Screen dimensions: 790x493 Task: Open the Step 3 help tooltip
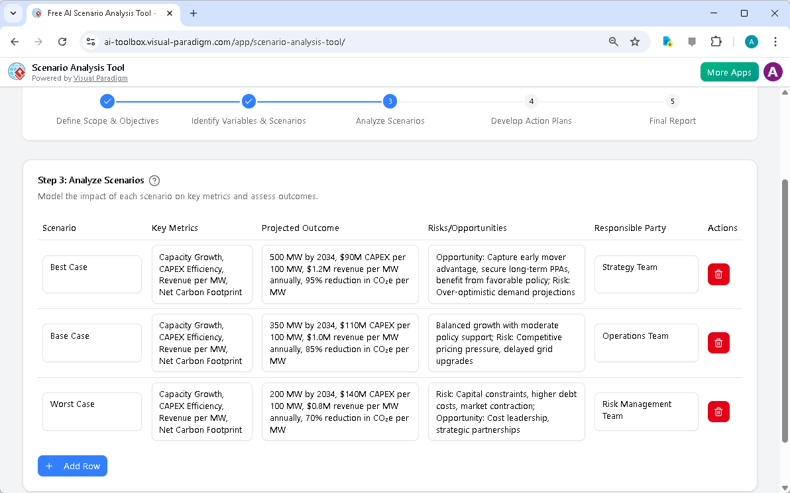[x=154, y=180]
